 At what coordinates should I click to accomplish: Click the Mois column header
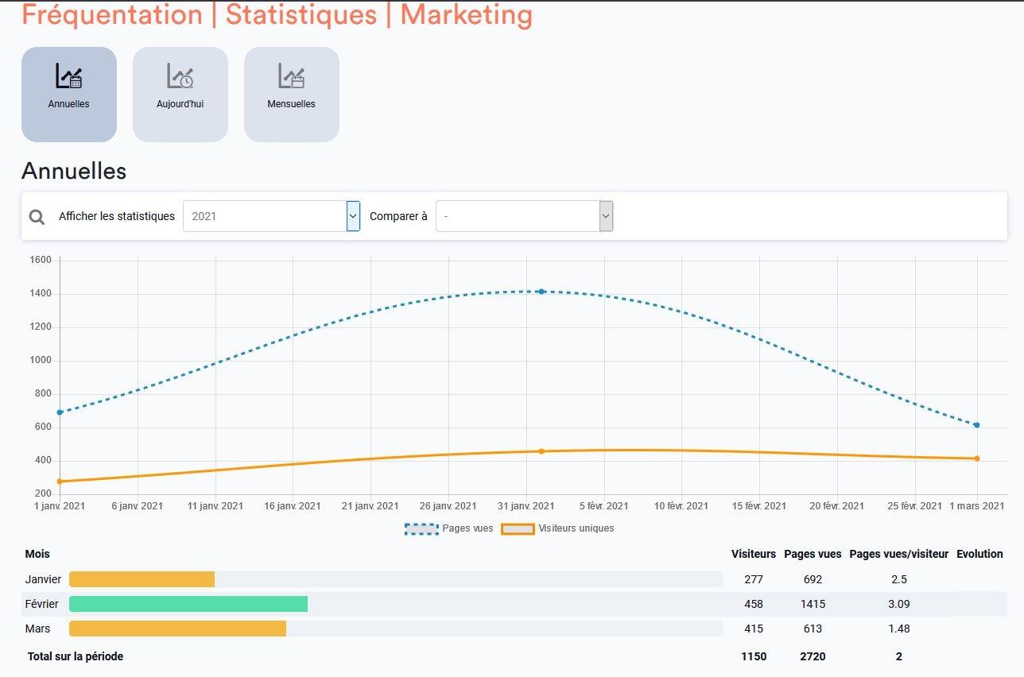[x=37, y=554]
